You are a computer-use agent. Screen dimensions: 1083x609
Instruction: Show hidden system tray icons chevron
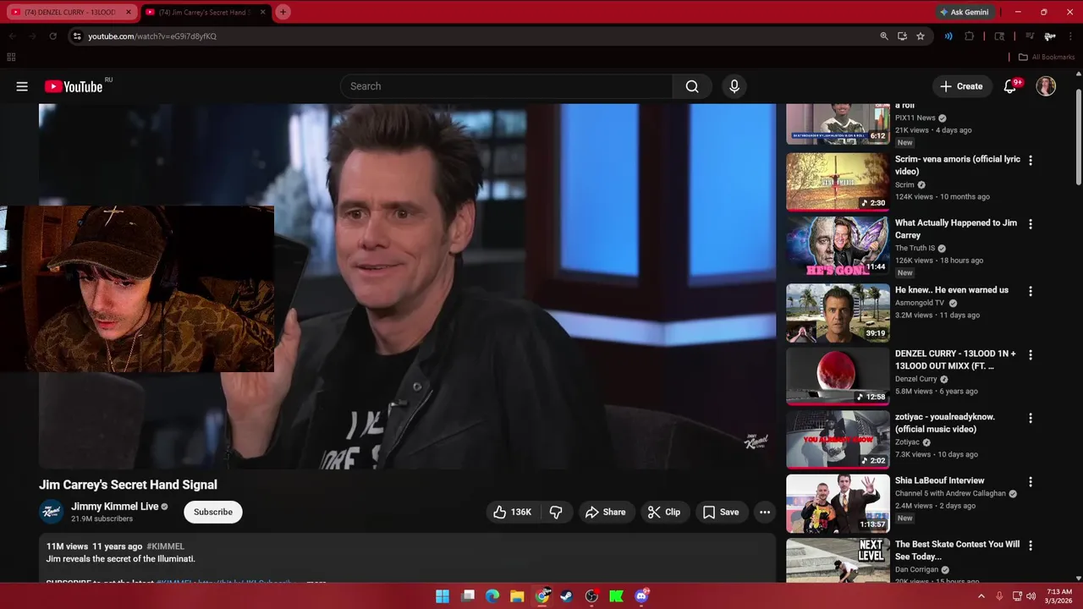[981, 596]
